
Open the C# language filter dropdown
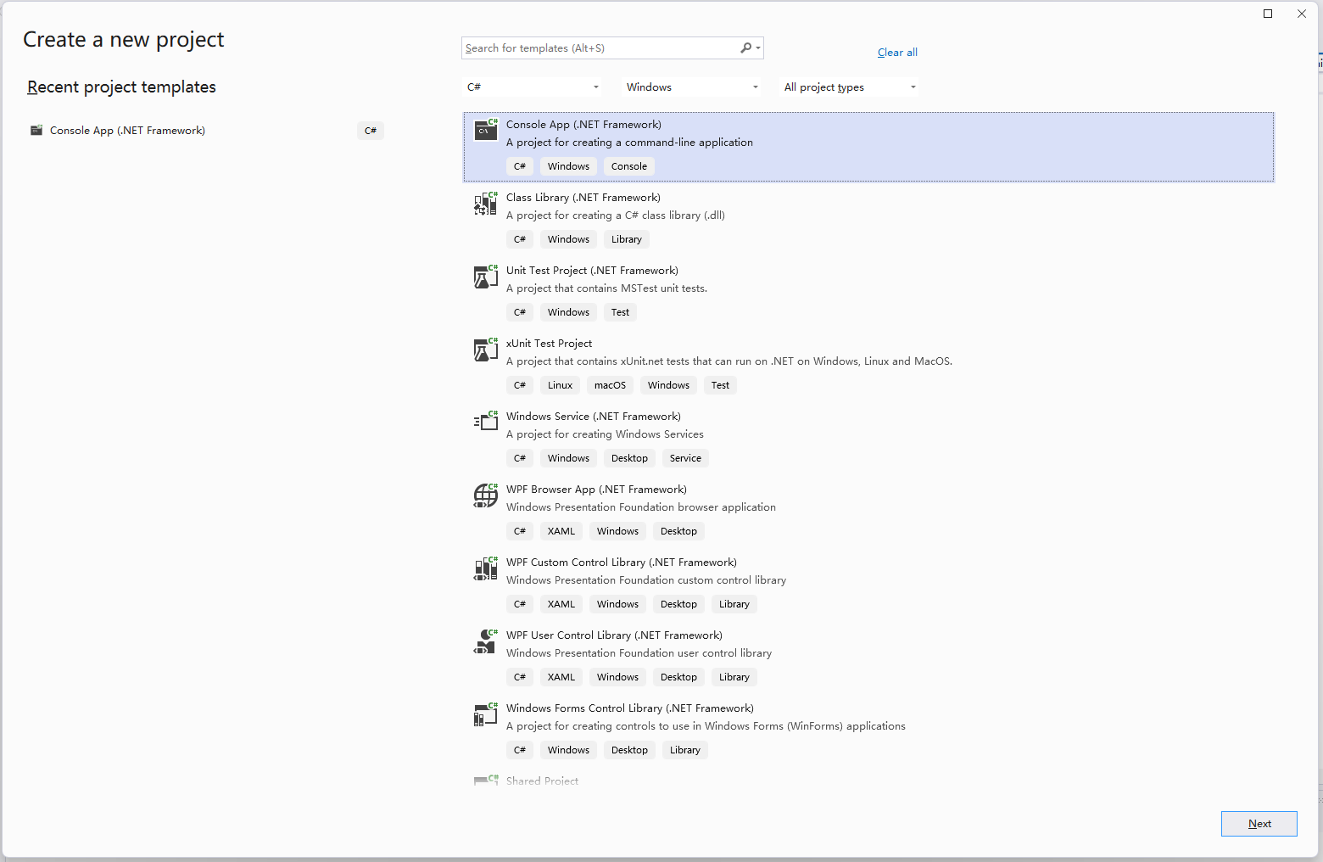click(x=533, y=87)
